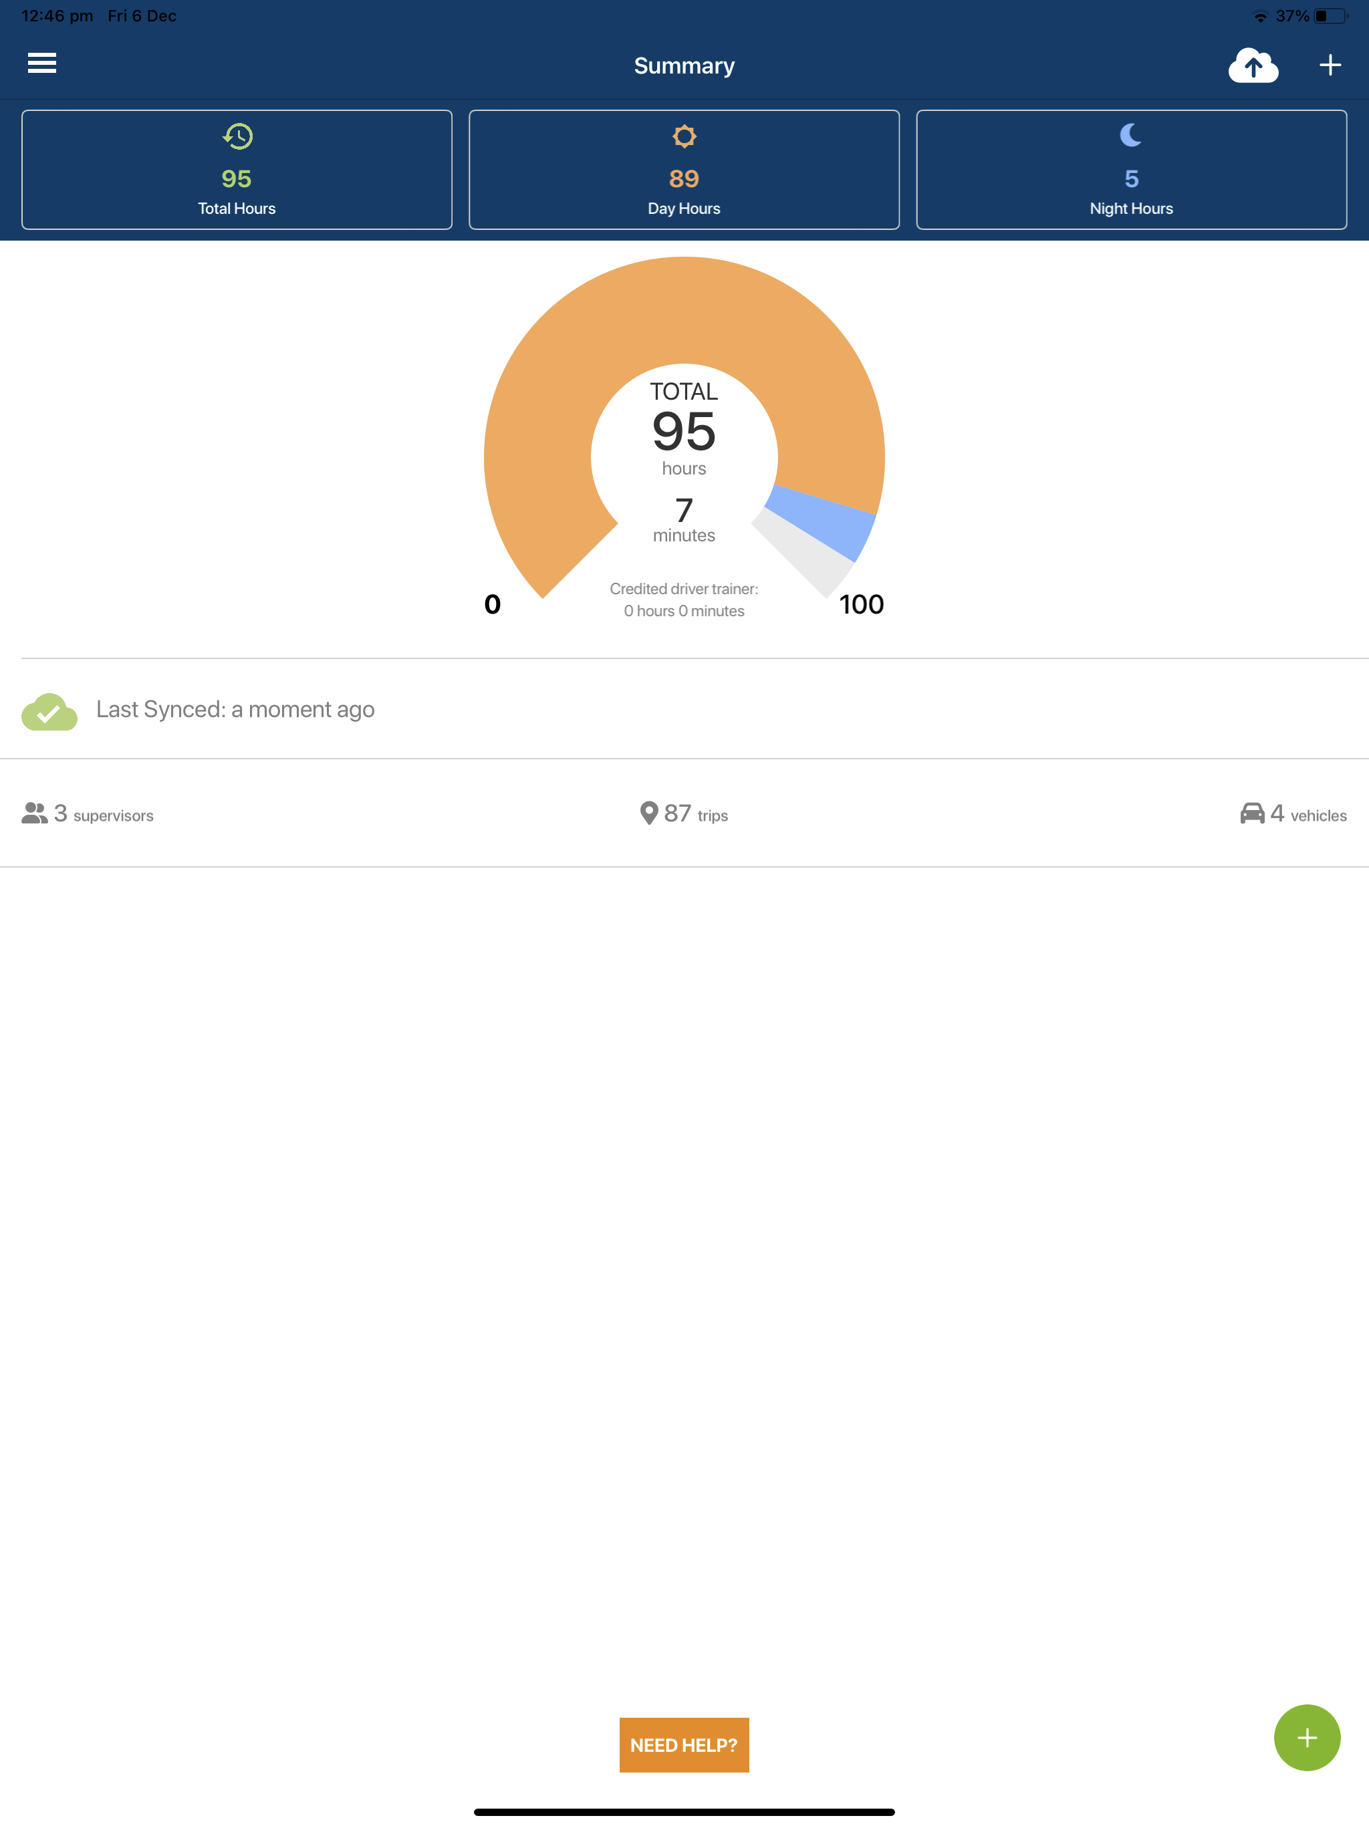This screenshot has width=1369, height=1826.
Task: Select the grey remaining-hours gauge segment
Action: tap(805, 551)
